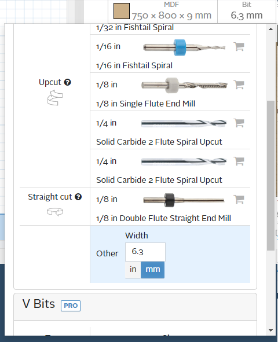Choose the 1/8 in Double Flute Straight End Mill
This screenshot has height=342, width=278.
pos(170,207)
